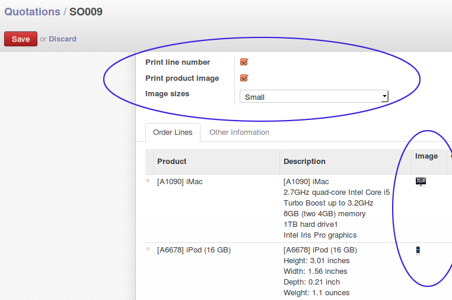Viewport: 452px width, 300px height.
Task: Select the [A6678] iPod (16 GB) product cell
Action: point(194,250)
